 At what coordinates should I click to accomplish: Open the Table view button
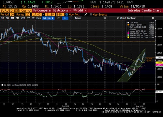click(78, 18)
